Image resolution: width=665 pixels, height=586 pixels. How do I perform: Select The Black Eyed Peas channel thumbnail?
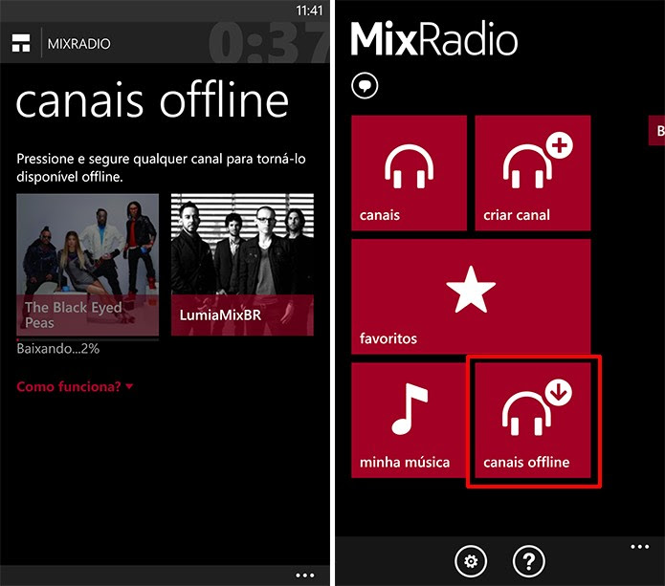click(88, 265)
